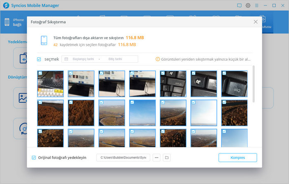The height and width of the screenshot is (184, 289).
Task: Uncheck the keyboard-with-stickers photo checkbox
Action: tap(40, 73)
